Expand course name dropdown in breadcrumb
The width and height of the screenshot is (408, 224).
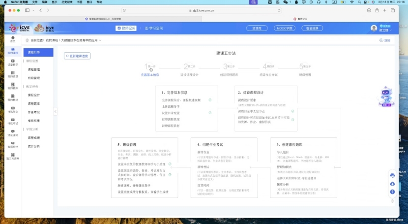(101, 40)
